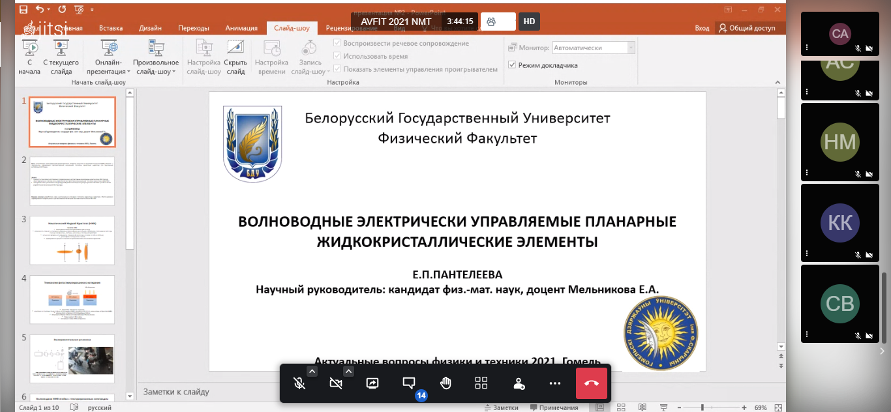Image resolution: width=891 pixels, height=412 pixels.
Task: Open the undo history dropdown arrow
Action: [50, 10]
